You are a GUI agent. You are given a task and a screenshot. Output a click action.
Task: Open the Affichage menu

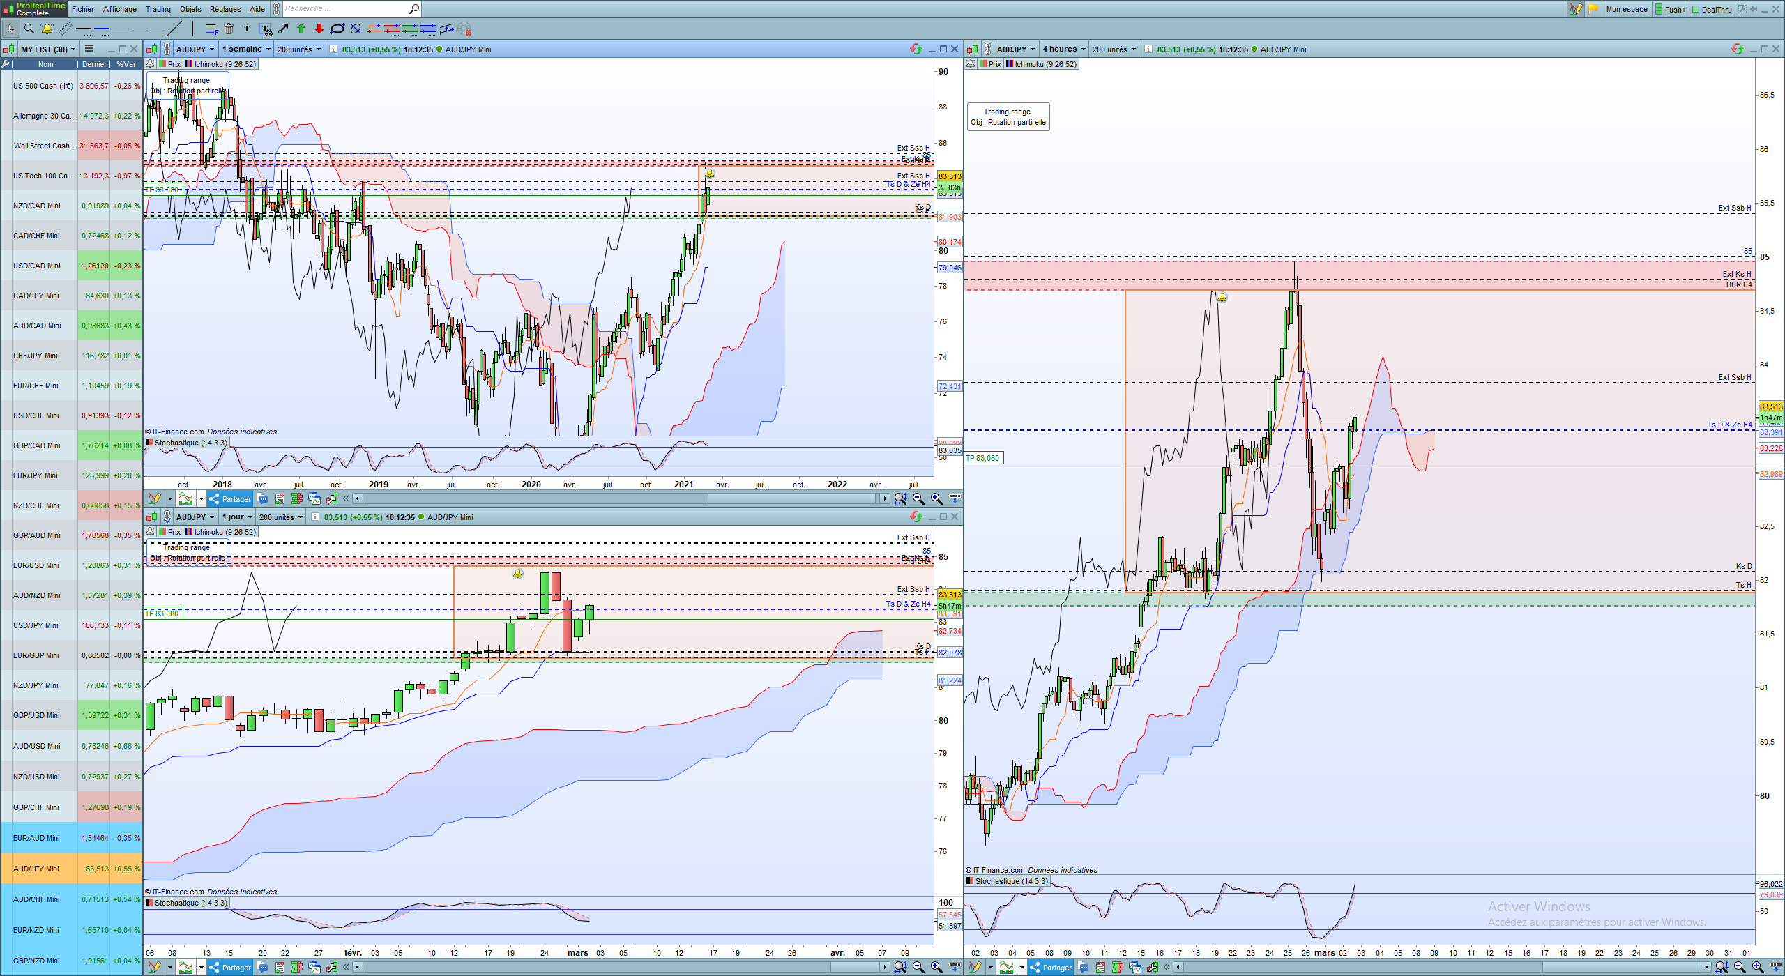coord(120,9)
